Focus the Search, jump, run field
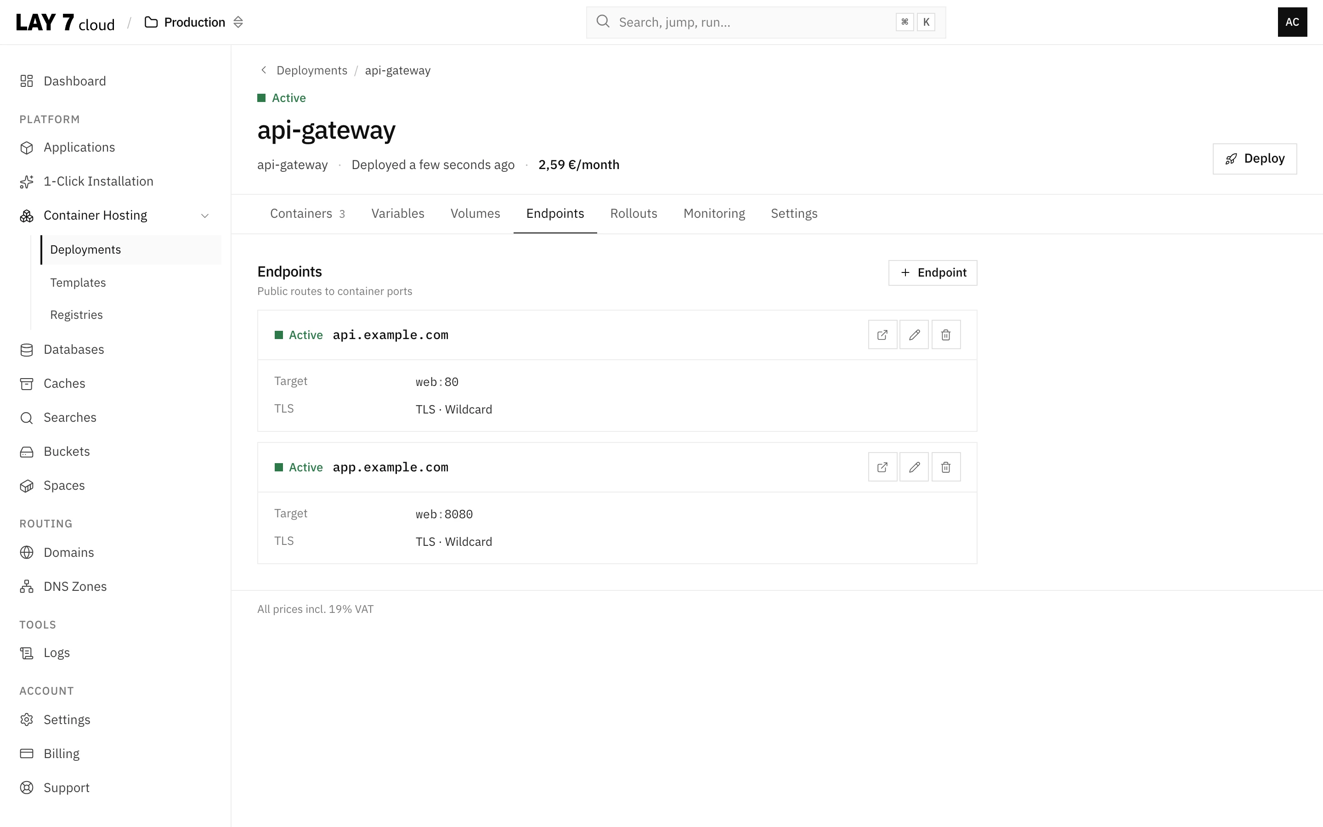The image size is (1323, 827). (x=765, y=23)
